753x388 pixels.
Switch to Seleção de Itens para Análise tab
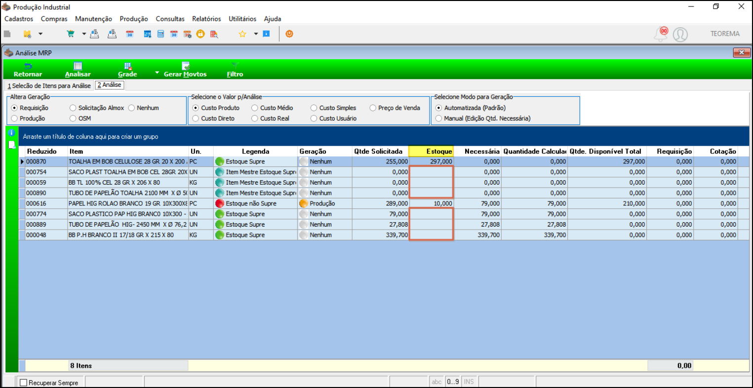pos(49,86)
